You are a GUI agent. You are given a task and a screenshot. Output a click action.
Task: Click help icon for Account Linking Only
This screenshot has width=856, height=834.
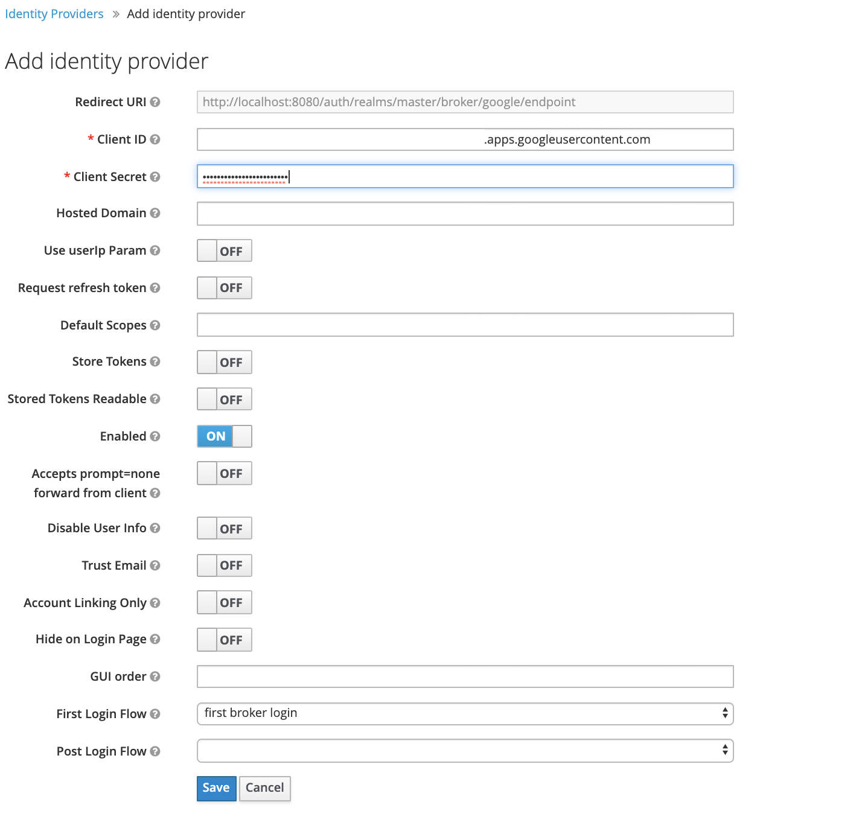tap(155, 603)
